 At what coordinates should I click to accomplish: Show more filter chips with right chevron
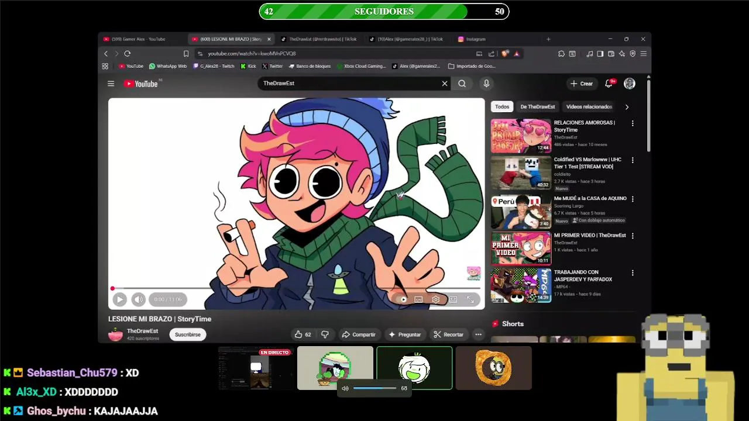(627, 107)
